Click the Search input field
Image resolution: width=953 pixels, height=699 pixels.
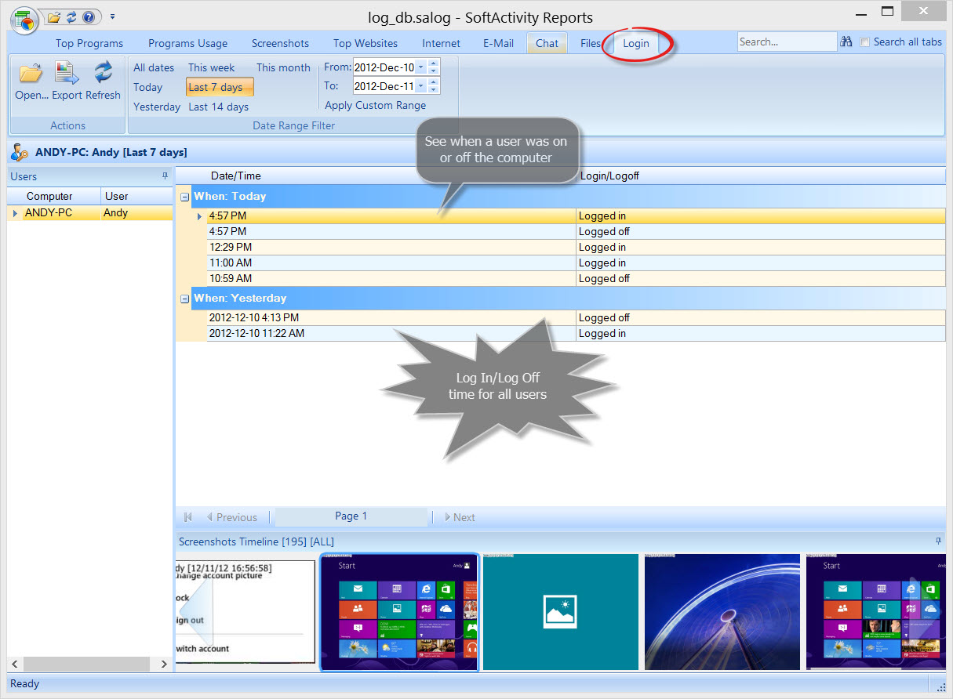pos(787,42)
